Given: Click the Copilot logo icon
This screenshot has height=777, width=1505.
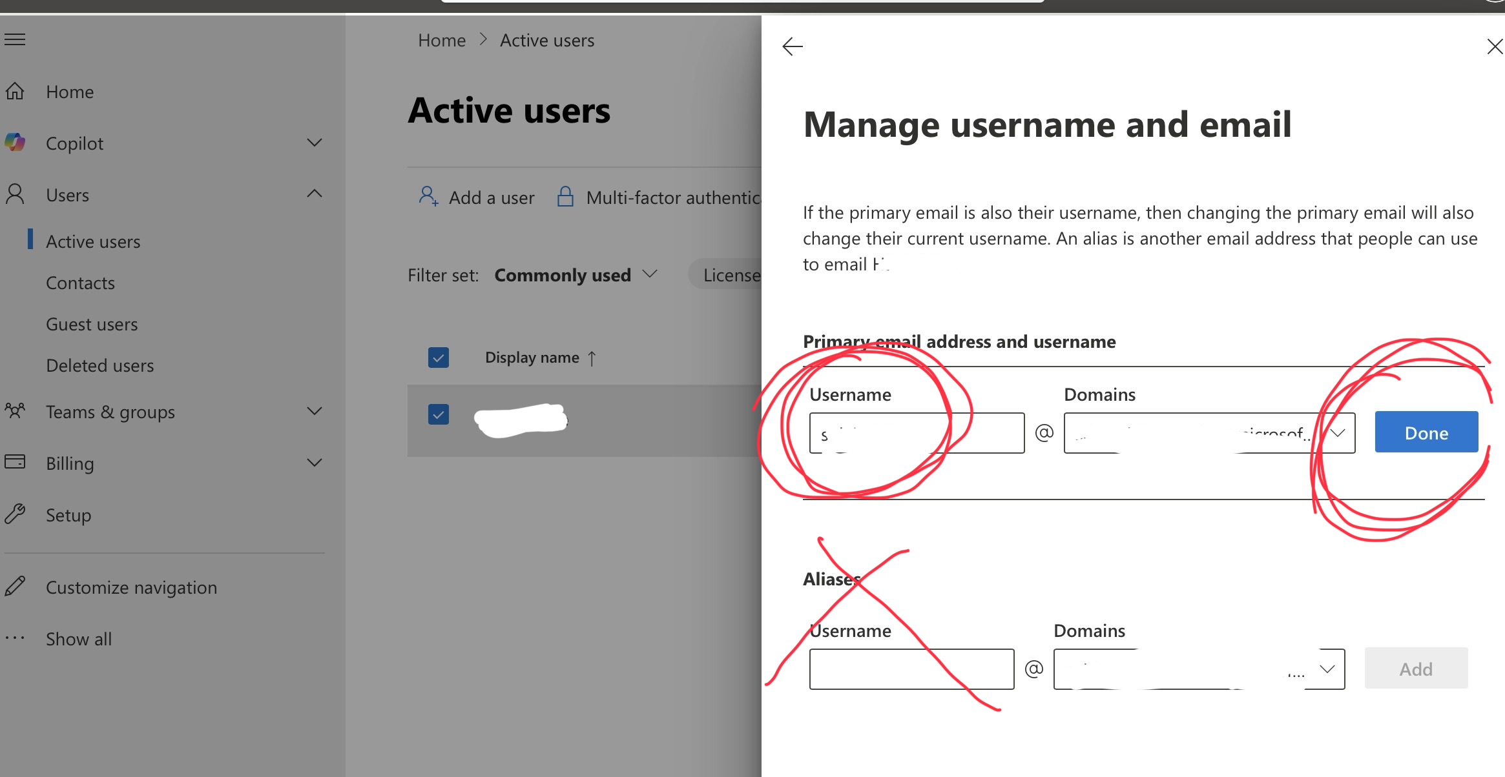Looking at the screenshot, I should coord(15,143).
